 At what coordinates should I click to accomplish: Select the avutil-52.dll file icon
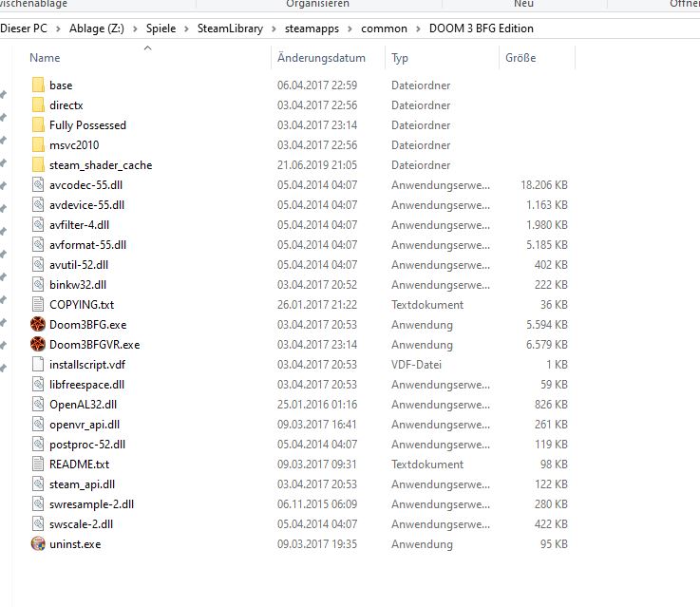(38, 265)
